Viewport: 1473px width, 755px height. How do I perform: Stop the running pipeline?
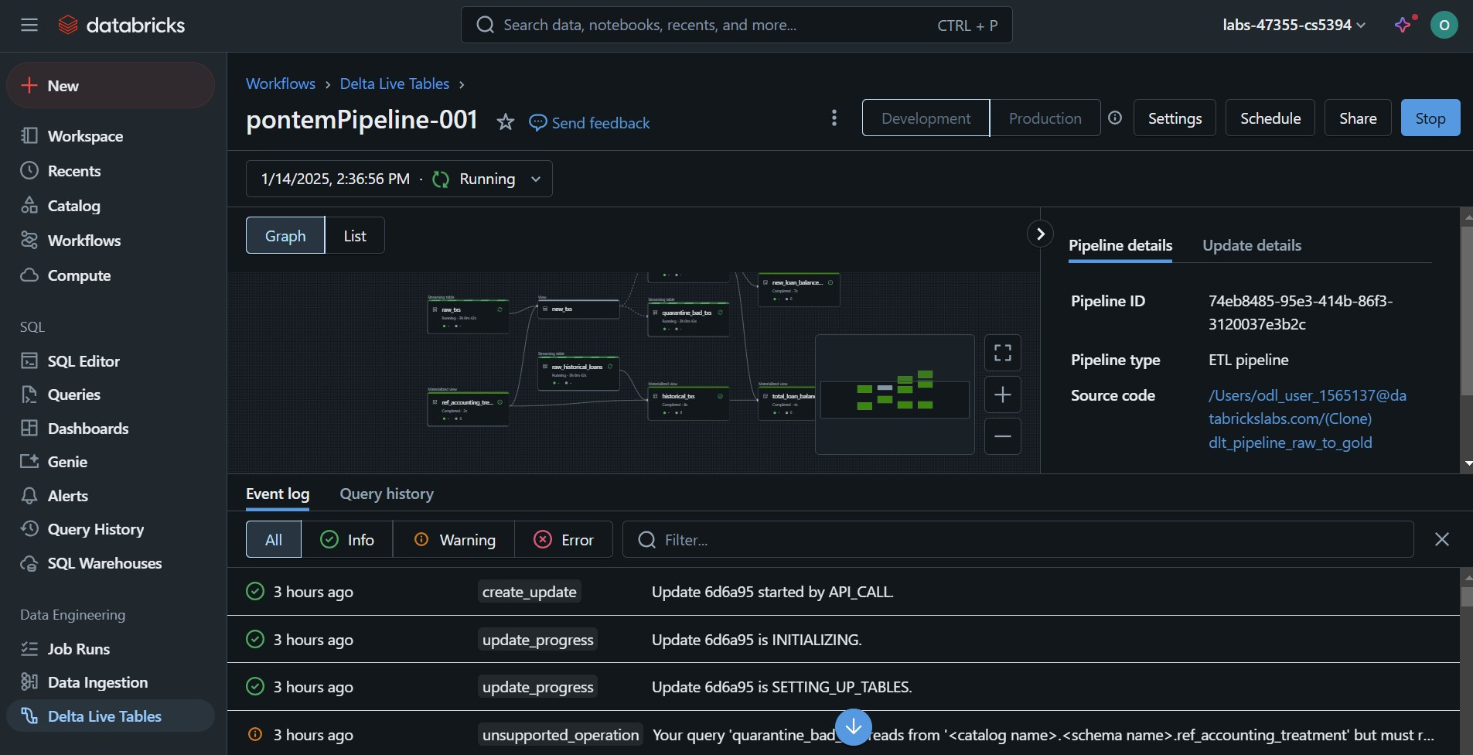click(1430, 118)
